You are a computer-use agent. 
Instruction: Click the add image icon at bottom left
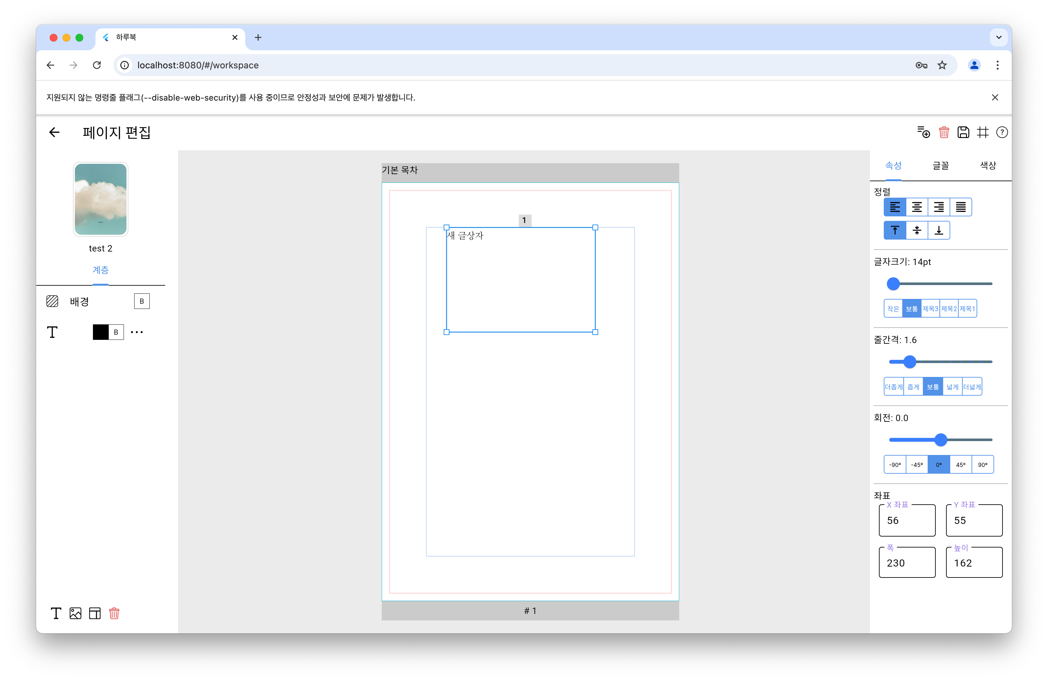(75, 613)
